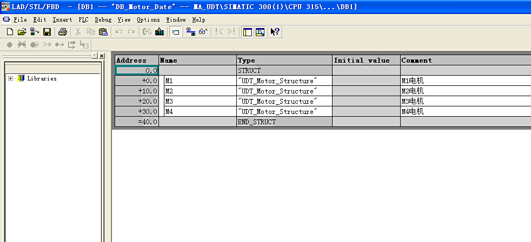Click the context help arrow-question icon

click(275, 32)
